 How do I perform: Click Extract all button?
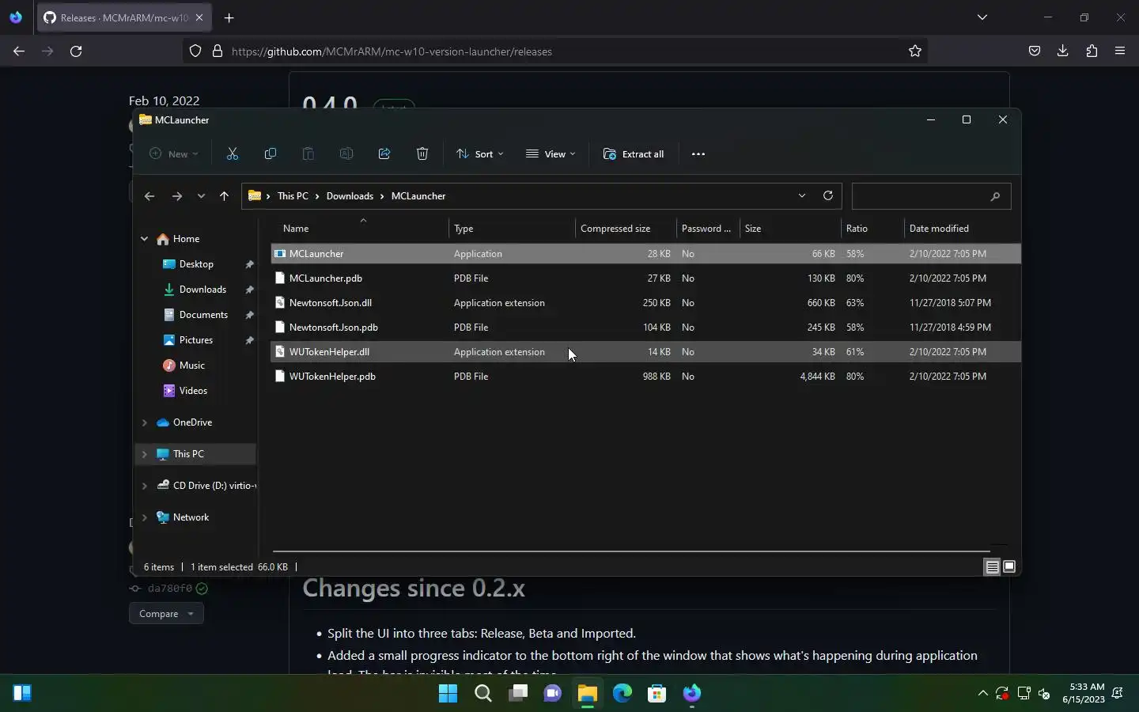(634, 154)
